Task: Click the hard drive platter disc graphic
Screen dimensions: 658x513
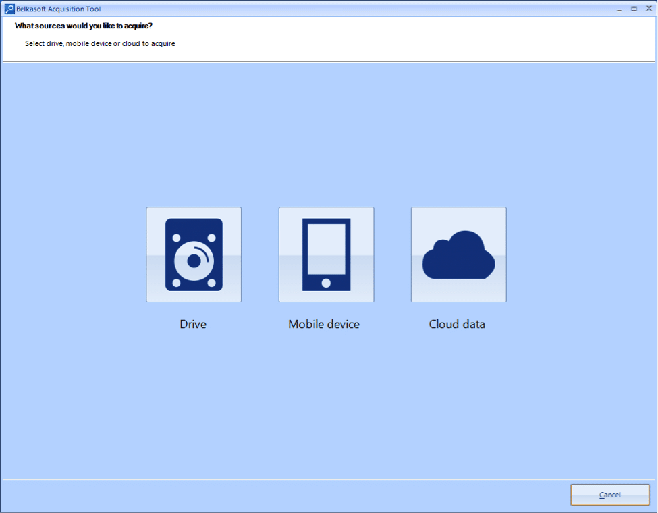Action: 194,261
